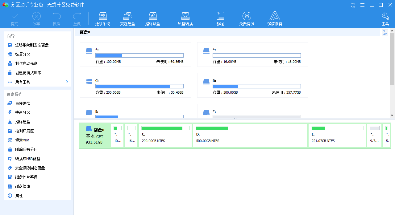Image resolution: width=395 pixels, height=215 pixels.
Task: Open the 克隆硬盘 toolbar clone tool
Action: point(127,19)
